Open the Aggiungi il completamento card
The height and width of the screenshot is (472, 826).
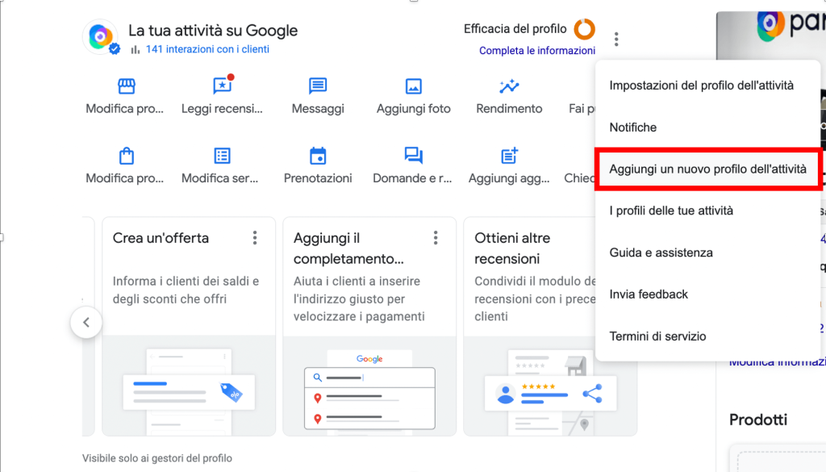[x=369, y=327]
